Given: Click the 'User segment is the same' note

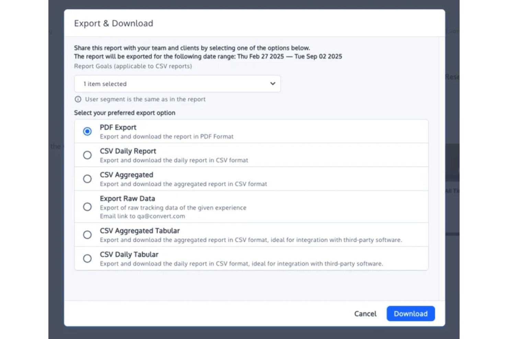Looking at the screenshot, I should [145, 99].
